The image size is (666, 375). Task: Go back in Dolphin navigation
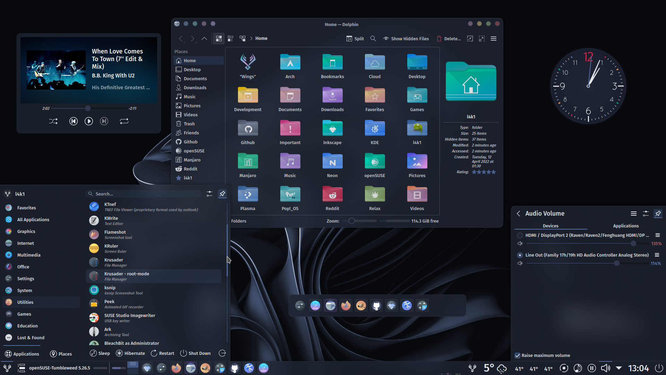tap(181, 39)
